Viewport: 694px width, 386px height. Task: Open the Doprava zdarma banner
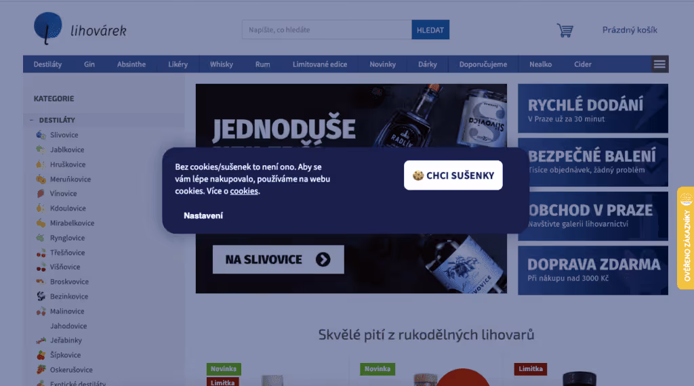(593, 270)
